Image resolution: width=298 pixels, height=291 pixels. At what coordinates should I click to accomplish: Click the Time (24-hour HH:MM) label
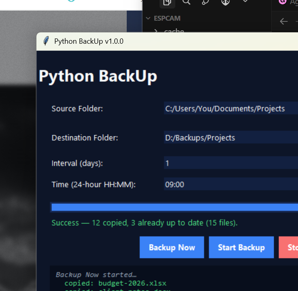pyautogui.click(x=94, y=185)
